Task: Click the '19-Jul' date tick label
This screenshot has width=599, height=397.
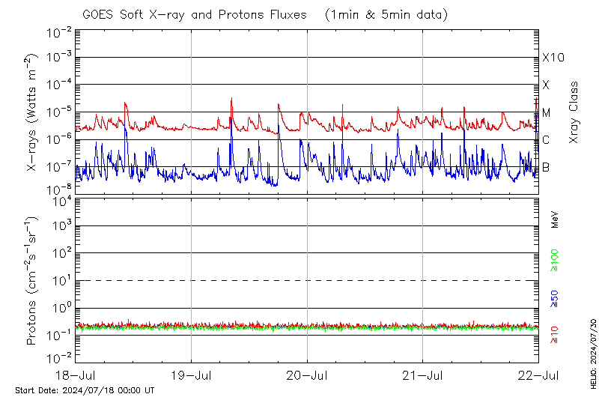Action: [192, 375]
